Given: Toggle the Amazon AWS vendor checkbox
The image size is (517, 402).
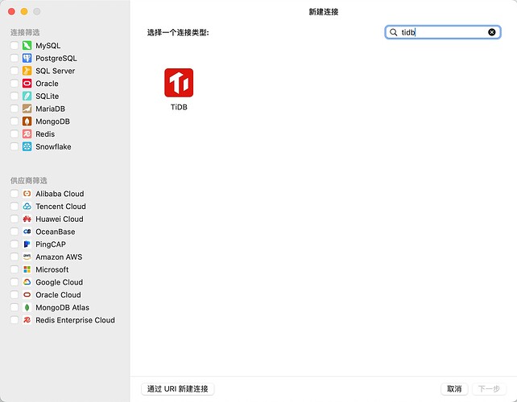Looking at the screenshot, I should tap(14, 256).
